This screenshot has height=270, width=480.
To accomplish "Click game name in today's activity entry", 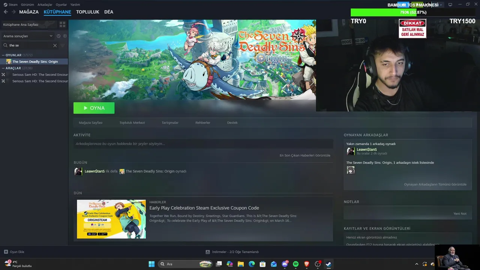I will click(x=150, y=171).
